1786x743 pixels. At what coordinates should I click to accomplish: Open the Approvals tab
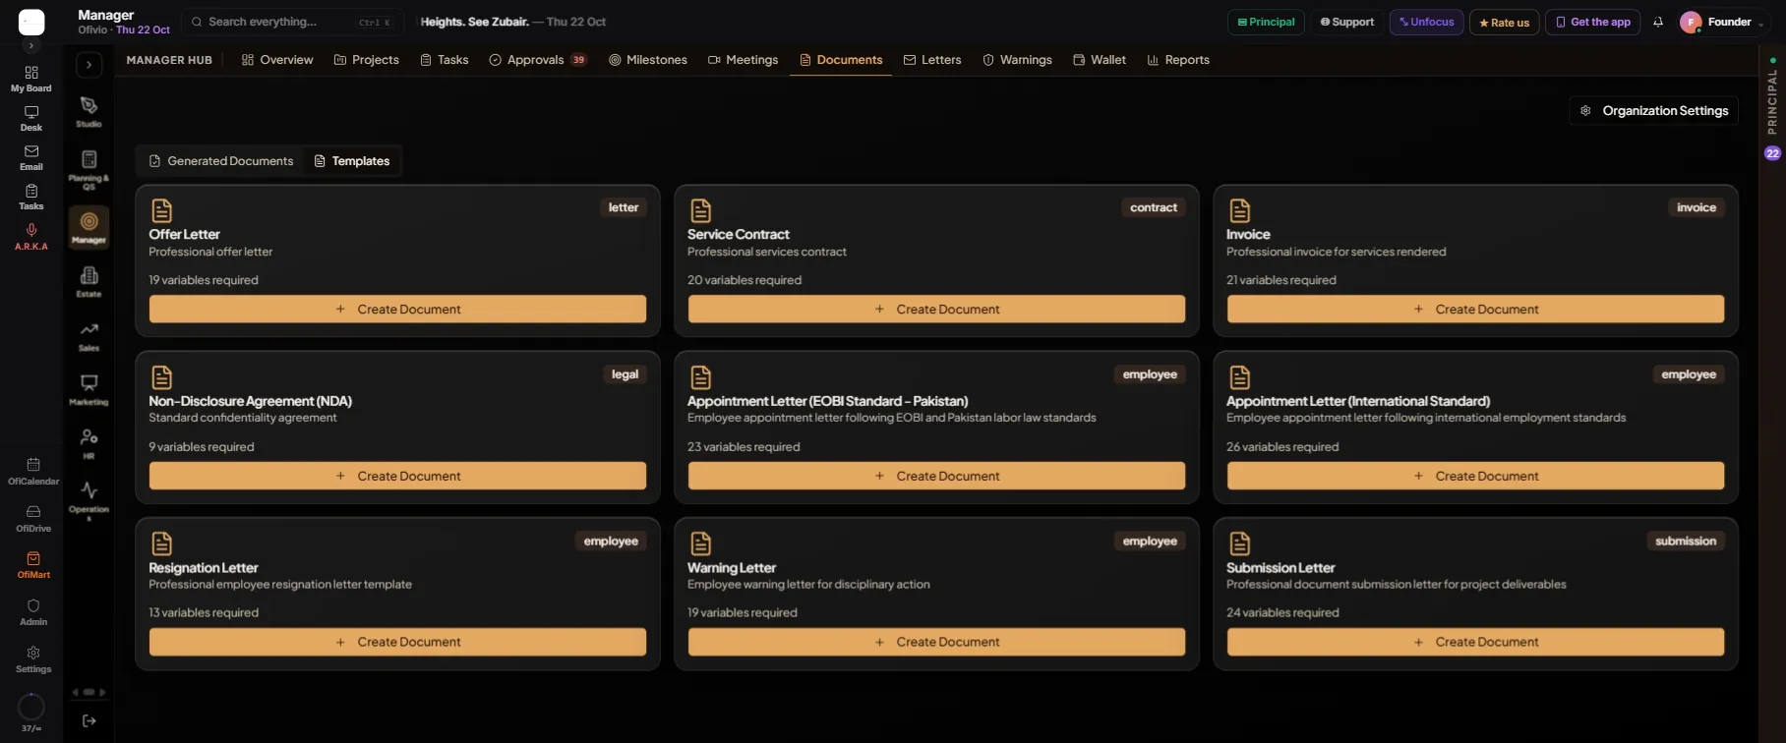click(x=538, y=60)
